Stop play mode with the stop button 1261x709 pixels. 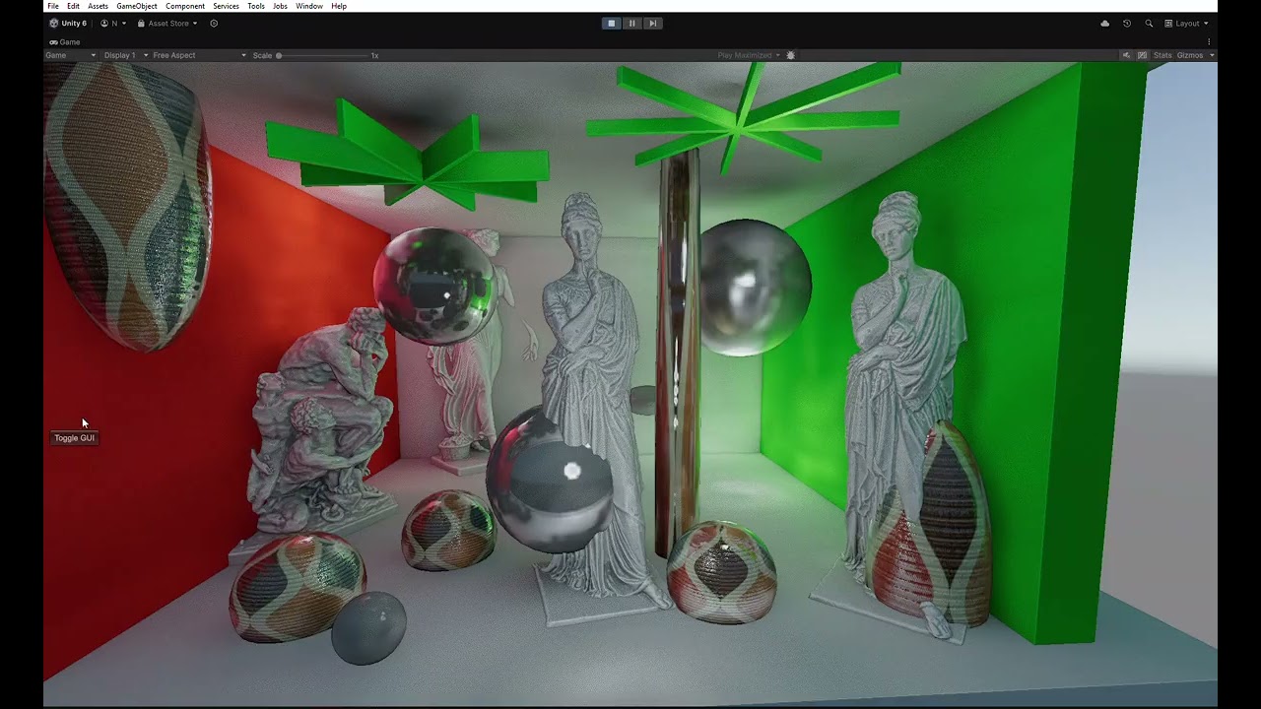(x=612, y=23)
